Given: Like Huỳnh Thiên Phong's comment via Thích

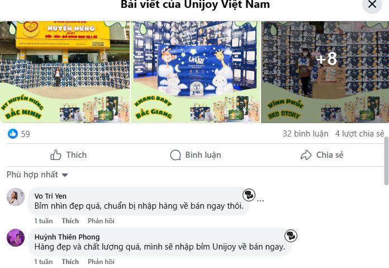Looking at the screenshot, I should [x=70, y=261].
